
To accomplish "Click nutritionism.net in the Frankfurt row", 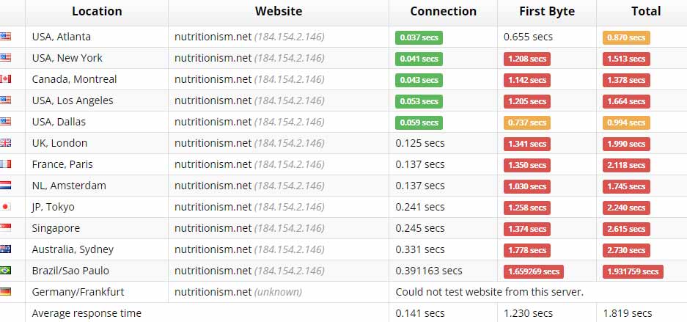I will (x=213, y=292).
